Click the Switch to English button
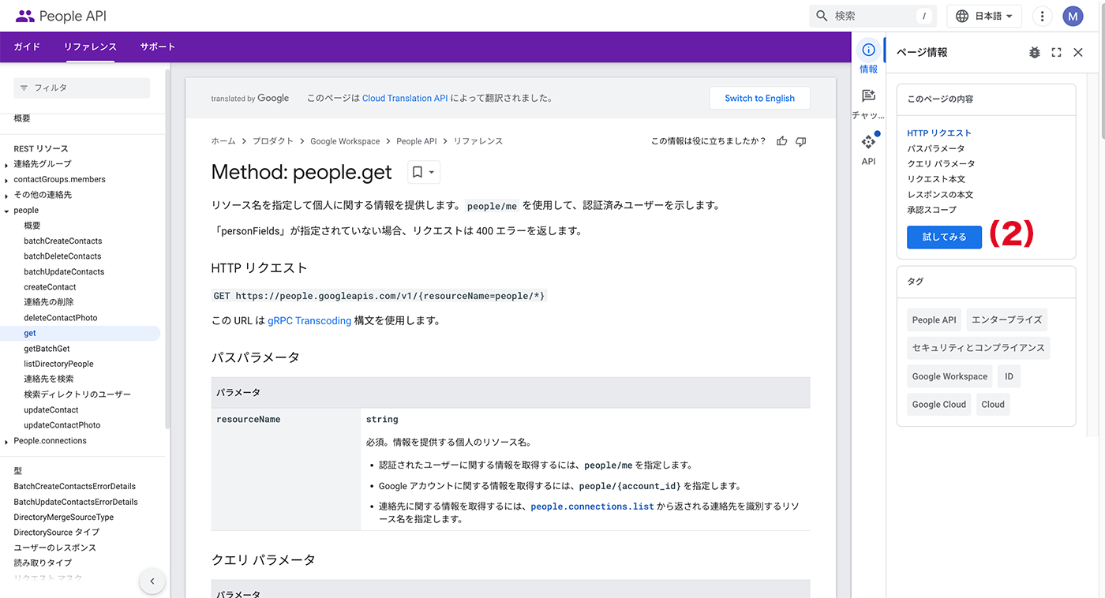Image resolution: width=1105 pixels, height=598 pixels. pyautogui.click(x=759, y=98)
